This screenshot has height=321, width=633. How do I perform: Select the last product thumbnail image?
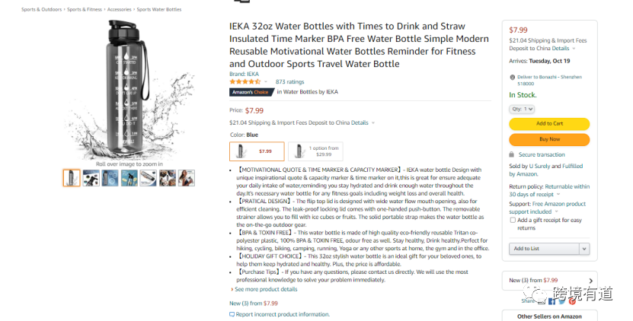point(186,178)
